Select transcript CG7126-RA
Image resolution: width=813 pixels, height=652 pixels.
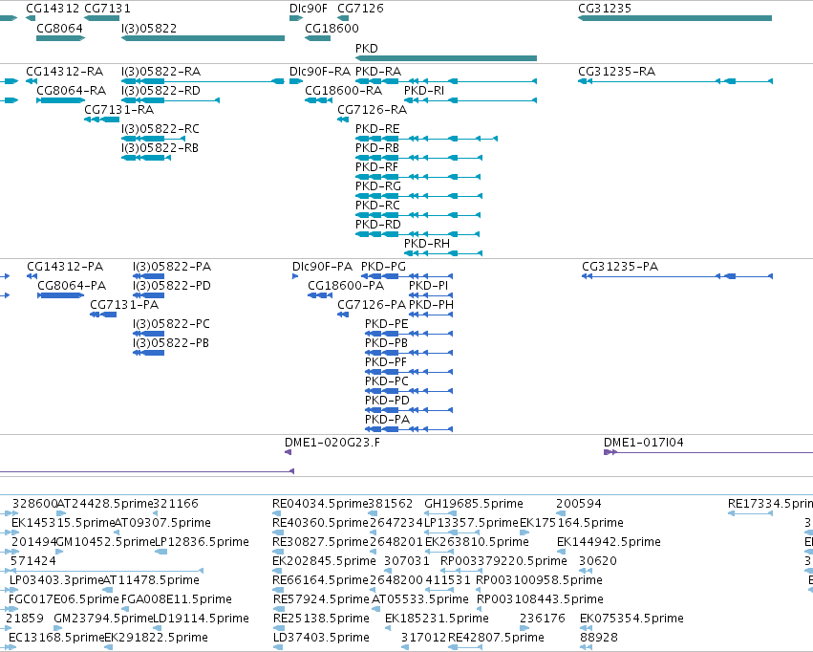tap(373, 109)
